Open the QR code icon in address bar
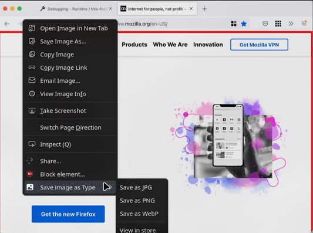 click(x=234, y=23)
